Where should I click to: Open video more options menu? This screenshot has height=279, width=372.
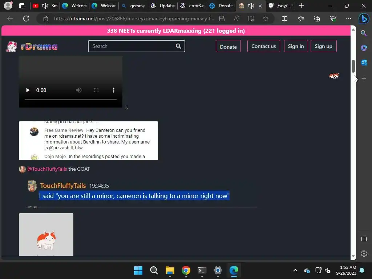(114, 90)
